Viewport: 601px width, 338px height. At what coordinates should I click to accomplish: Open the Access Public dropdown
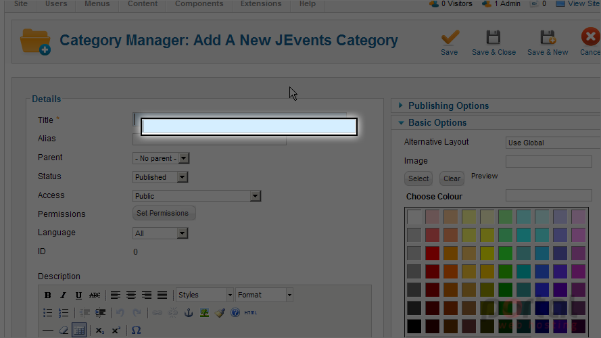click(x=197, y=196)
